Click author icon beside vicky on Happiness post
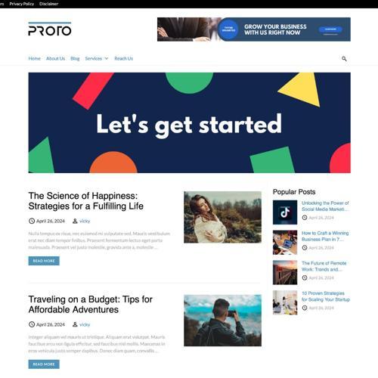378x378 pixels. pyautogui.click(x=75, y=221)
